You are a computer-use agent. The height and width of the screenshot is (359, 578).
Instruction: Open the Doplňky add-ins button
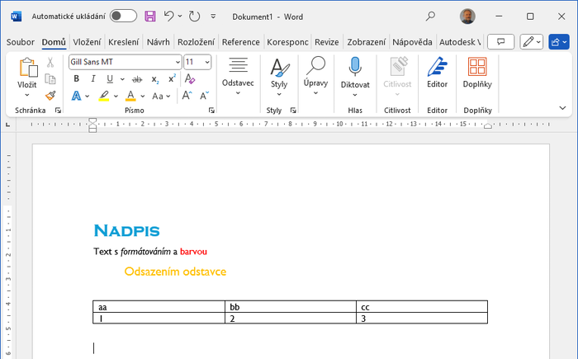(x=476, y=74)
